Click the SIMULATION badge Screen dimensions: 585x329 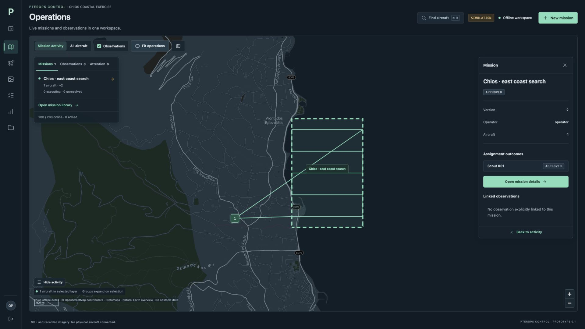(x=481, y=18)
